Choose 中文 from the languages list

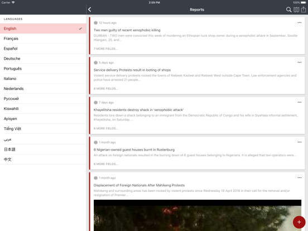point(43,160)
